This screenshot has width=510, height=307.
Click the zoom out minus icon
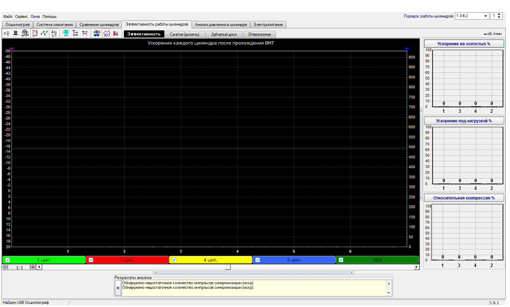5,267
